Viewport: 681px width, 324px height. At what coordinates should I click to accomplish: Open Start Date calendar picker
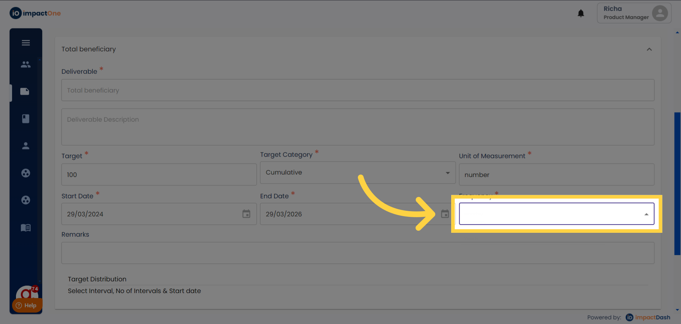pyautogui.click(x=246, y=214)
